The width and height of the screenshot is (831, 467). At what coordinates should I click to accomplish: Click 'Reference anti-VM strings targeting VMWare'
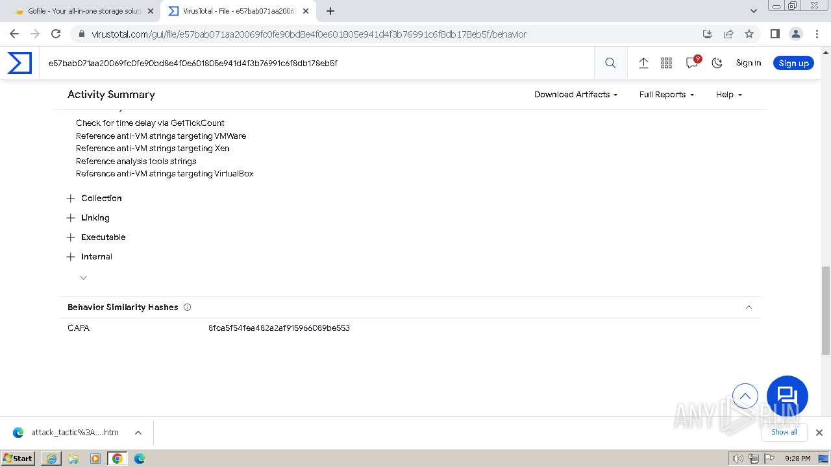pos(161,136)
